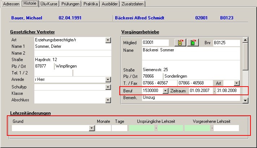257x148 pixels.
Task: Open the Art dropdown next to Fax number
Action: 236,83
